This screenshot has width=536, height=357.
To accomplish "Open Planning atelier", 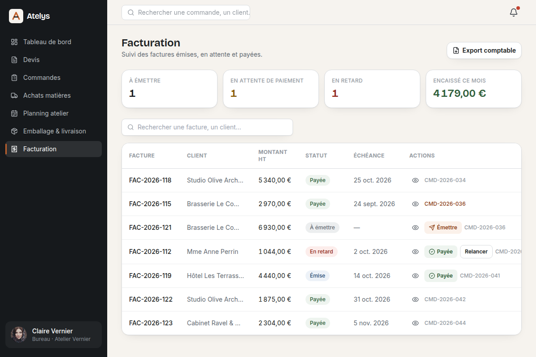I will 54,113.
